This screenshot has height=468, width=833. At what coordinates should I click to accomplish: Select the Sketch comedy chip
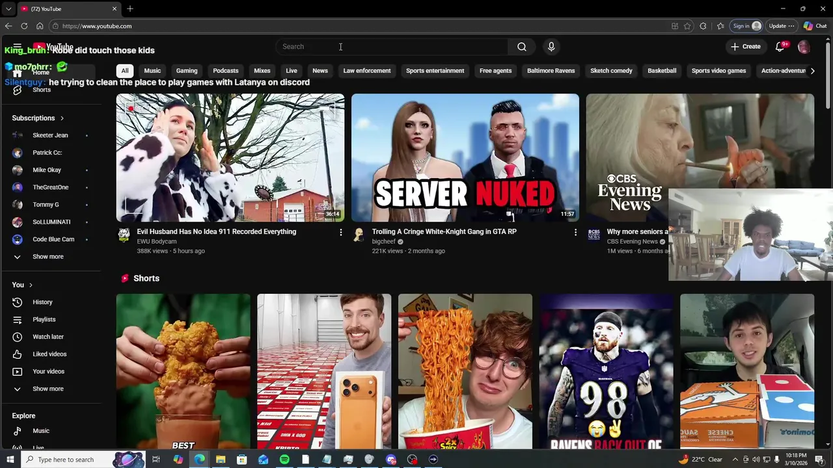coord(611,71)
